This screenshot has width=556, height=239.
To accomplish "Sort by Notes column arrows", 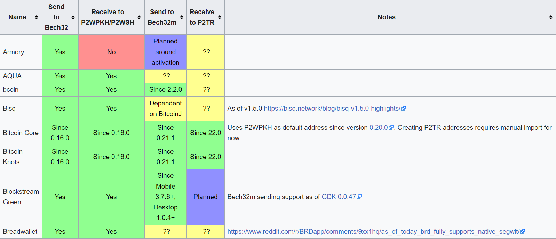I will (550, 17).
